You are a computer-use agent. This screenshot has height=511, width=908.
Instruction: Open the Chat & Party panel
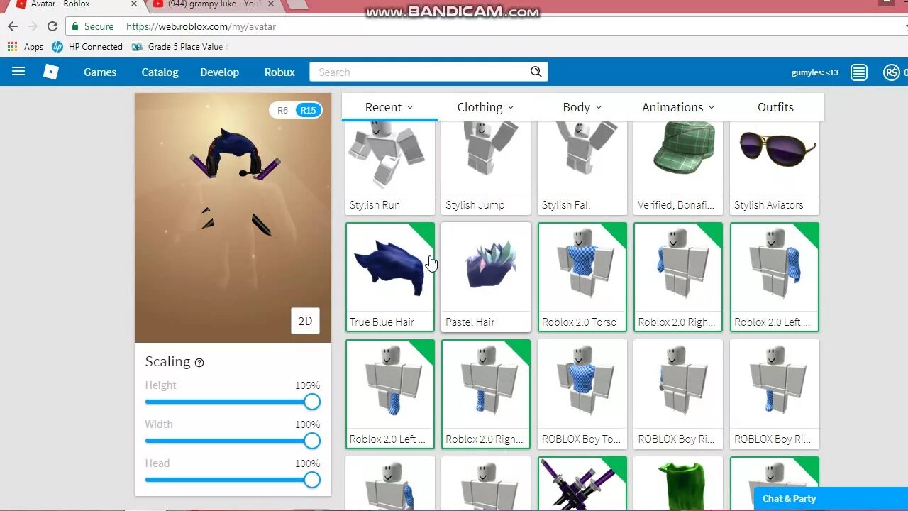(830, 498)
